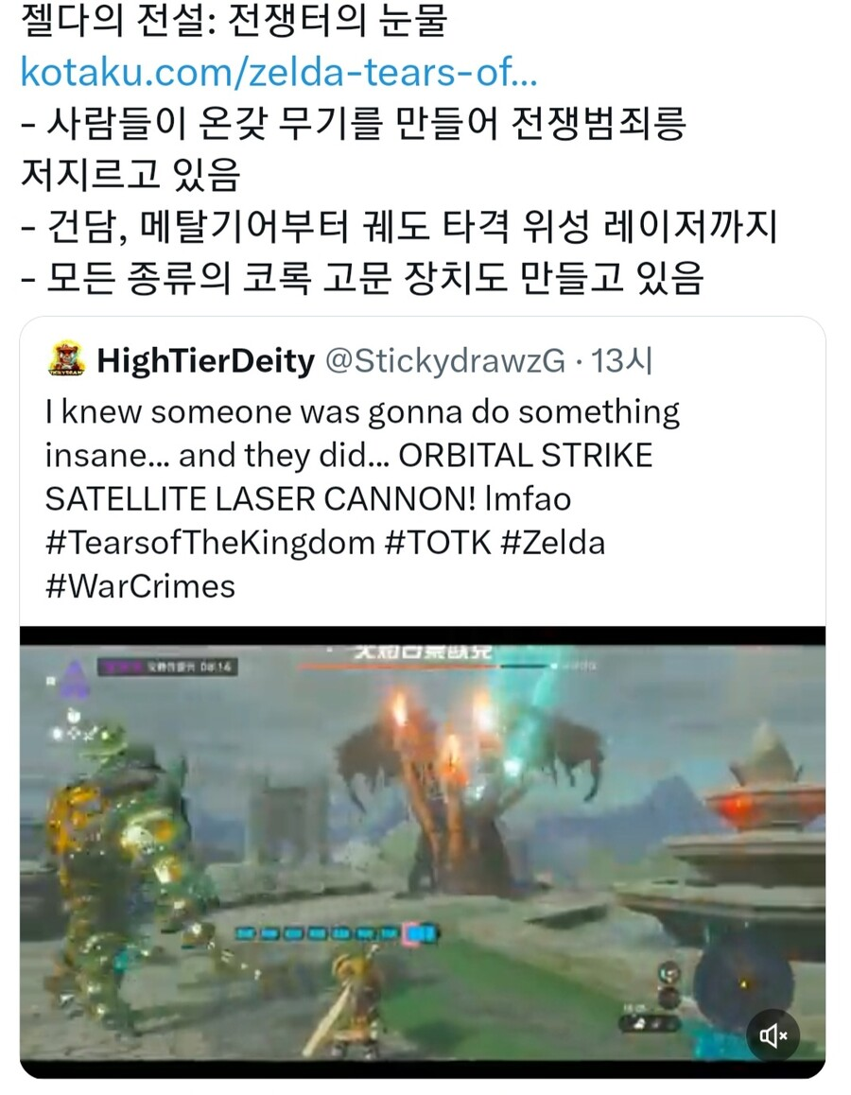Open the #TOTK hashtag
Viewport: 851px width, 1095px height.
tap(439, 543)
